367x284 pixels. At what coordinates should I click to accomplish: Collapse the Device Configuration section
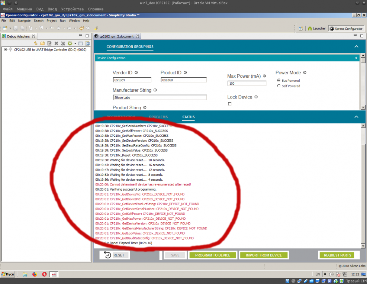coord(356,58)
